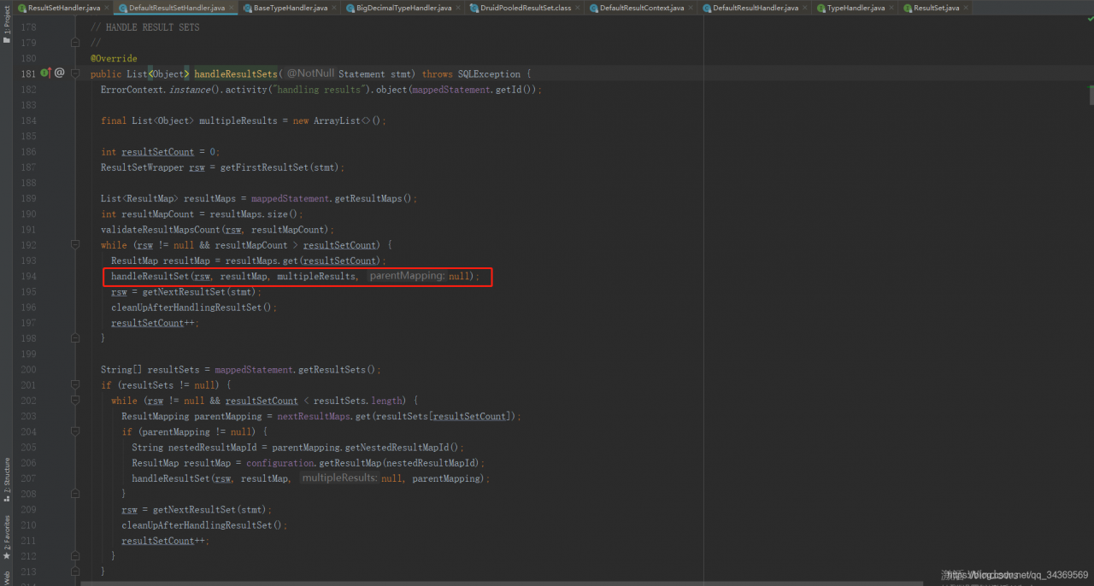Click the handleResultSets method name
The image size is (1094, 586).
(x=236, y=74)
